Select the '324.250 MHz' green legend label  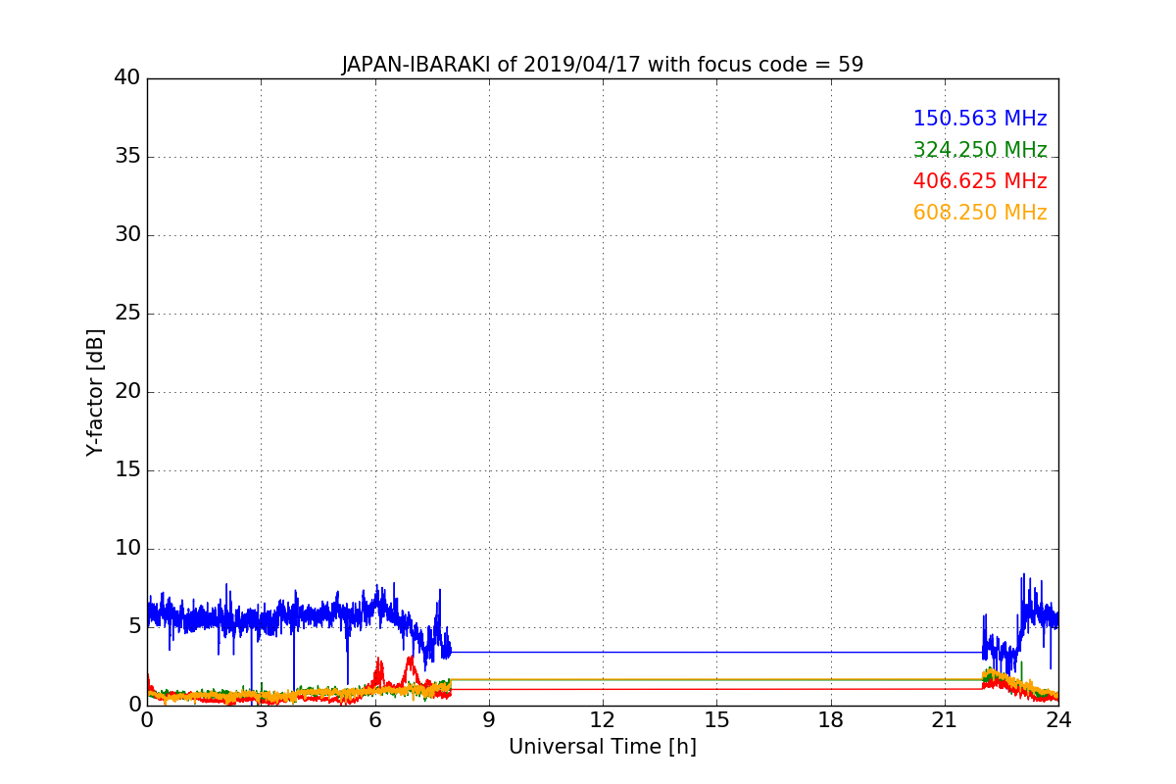(980, 150)
